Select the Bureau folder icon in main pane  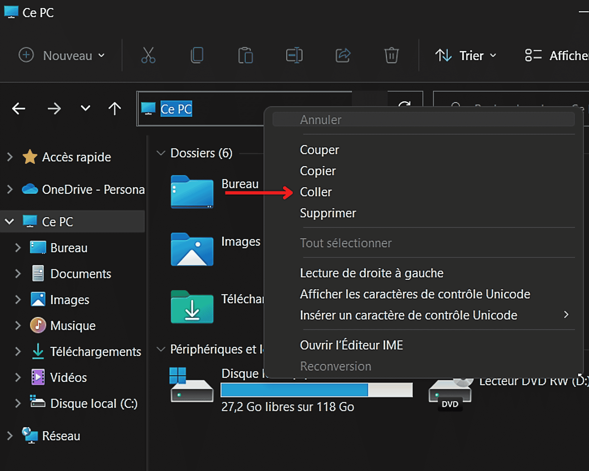[192, 192]
